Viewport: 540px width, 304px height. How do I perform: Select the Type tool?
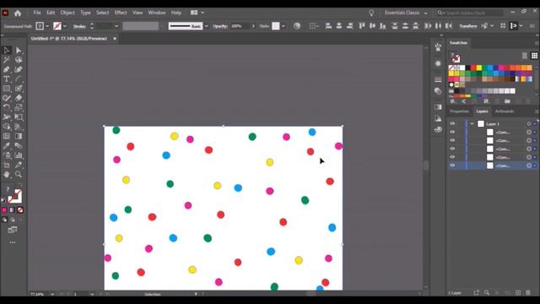click(6, 79)
